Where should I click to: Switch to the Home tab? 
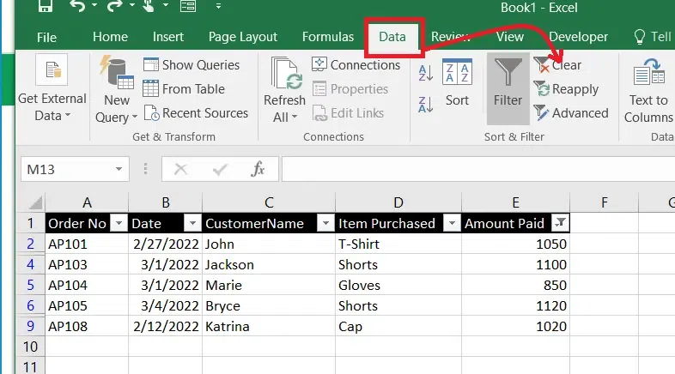[110, 37]
